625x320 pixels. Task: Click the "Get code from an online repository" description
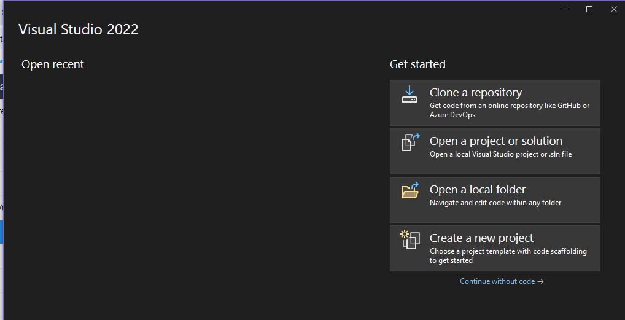pyautogui.click(x=509, y=106)
